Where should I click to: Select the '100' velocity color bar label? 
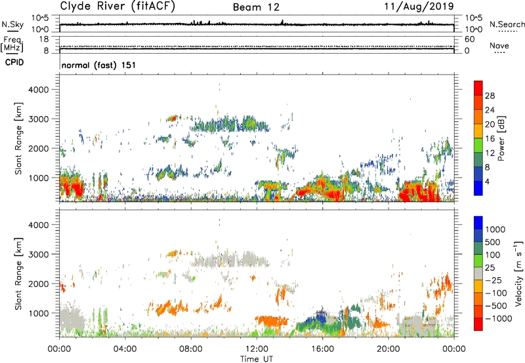tap(492, 255)
